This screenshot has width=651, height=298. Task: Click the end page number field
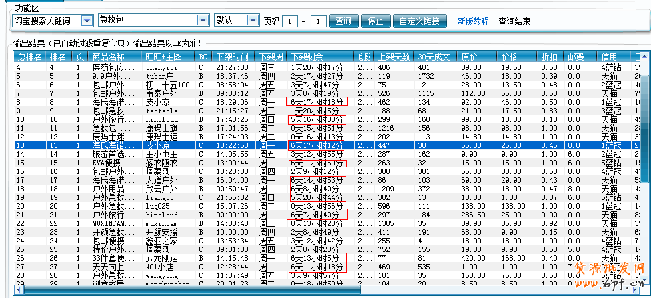(319, 21)
